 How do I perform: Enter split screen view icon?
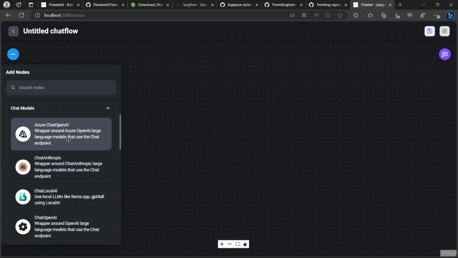click(328, 15)
